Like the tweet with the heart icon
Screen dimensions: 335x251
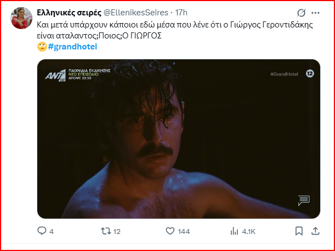click(171, 231)
